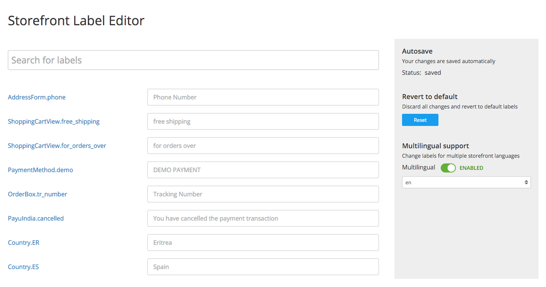Focus the cancelled payment transaction field
Viewport: 546px width, 287px height.
pos(263,218)
